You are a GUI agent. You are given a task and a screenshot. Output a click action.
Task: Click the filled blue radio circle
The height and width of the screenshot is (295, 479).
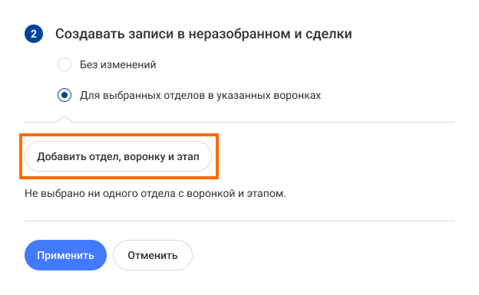[64, 95]
